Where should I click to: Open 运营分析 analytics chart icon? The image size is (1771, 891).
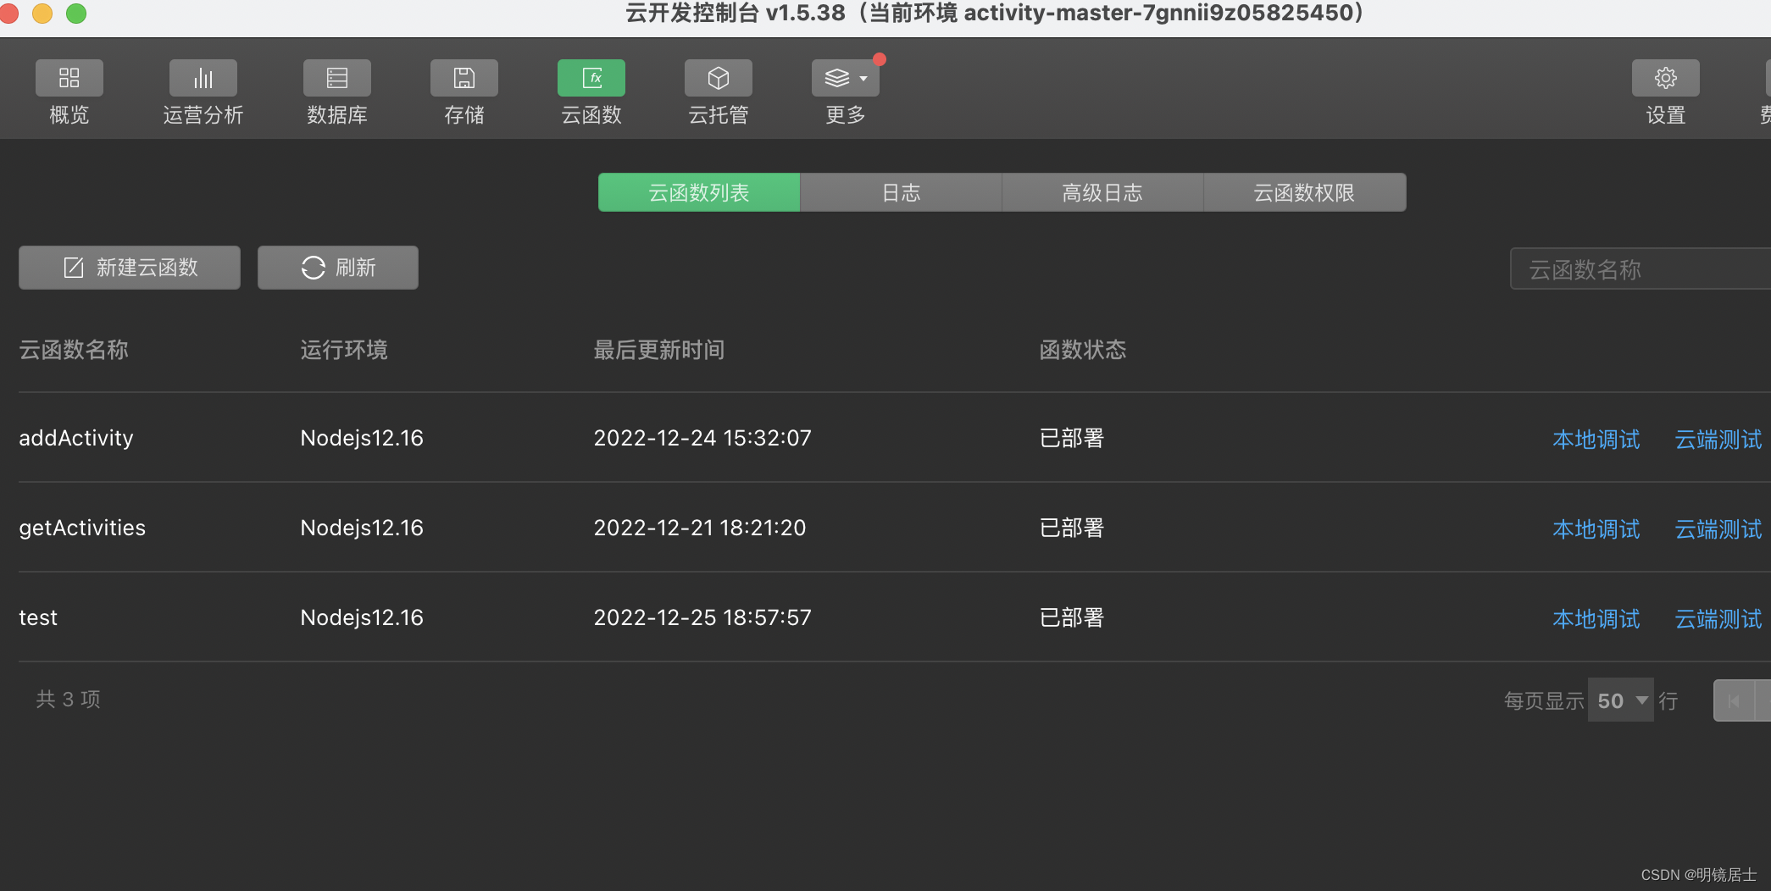203,78
